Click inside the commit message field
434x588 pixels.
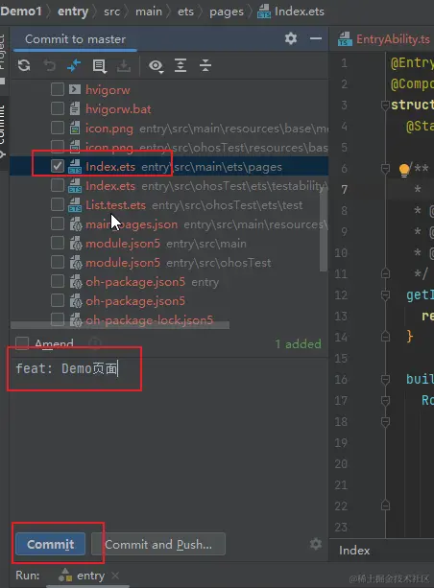(x=167, y=438)
